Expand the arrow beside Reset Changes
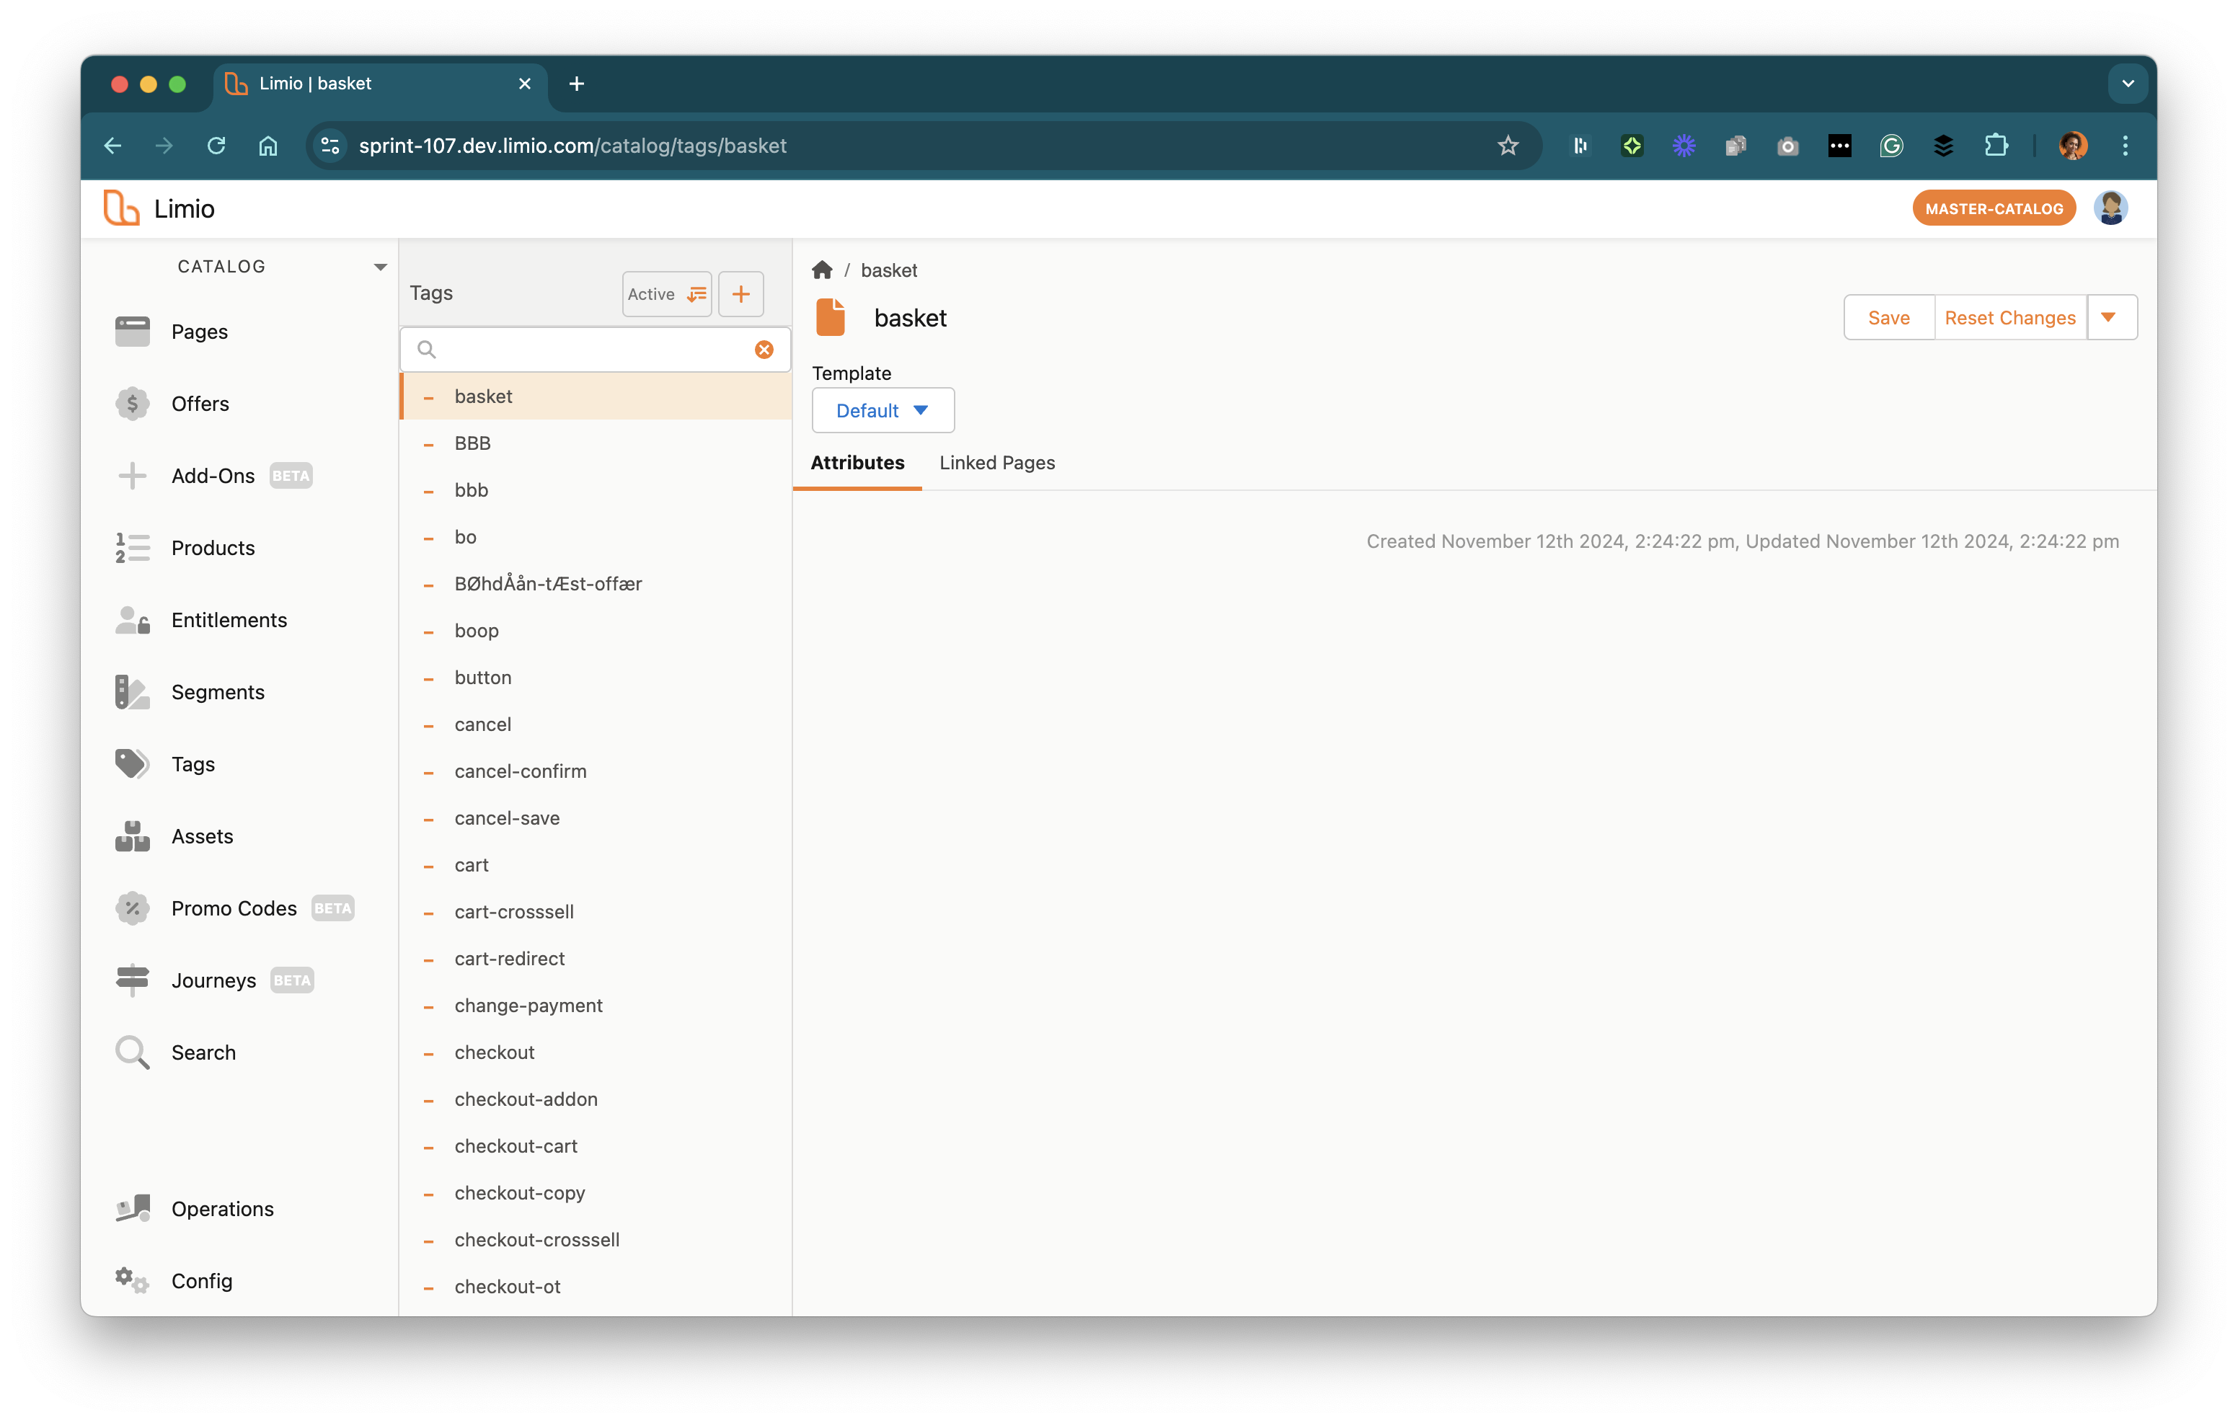Screen dimensions: 2238x1423 2109,318
